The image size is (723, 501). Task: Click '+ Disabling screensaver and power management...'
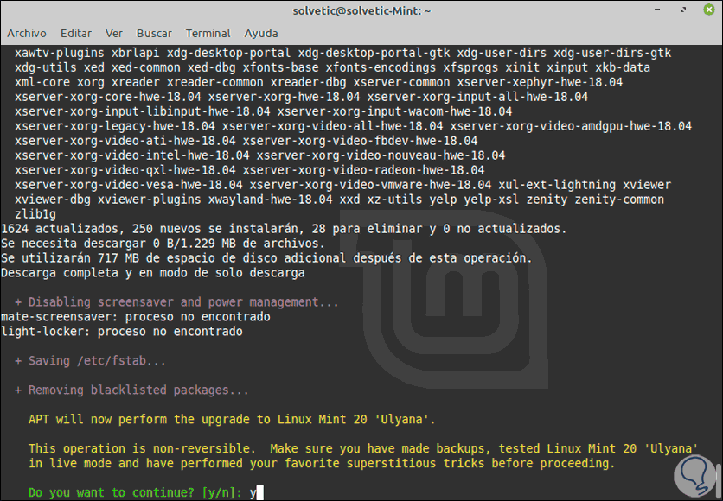[176, 302]
